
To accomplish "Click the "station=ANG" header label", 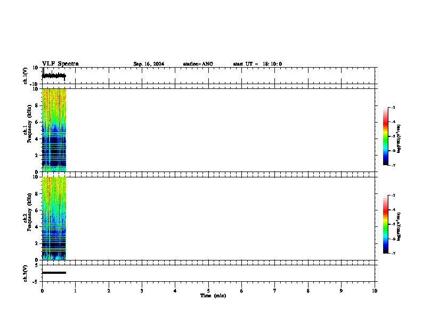I will pos(198,64).
